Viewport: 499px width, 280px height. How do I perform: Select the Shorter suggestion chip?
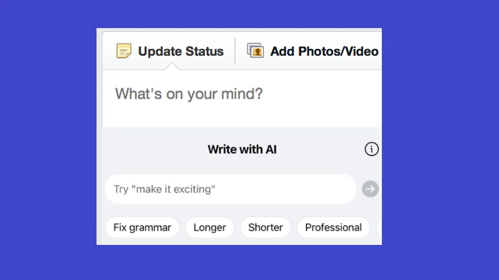(x=265, y=227)
